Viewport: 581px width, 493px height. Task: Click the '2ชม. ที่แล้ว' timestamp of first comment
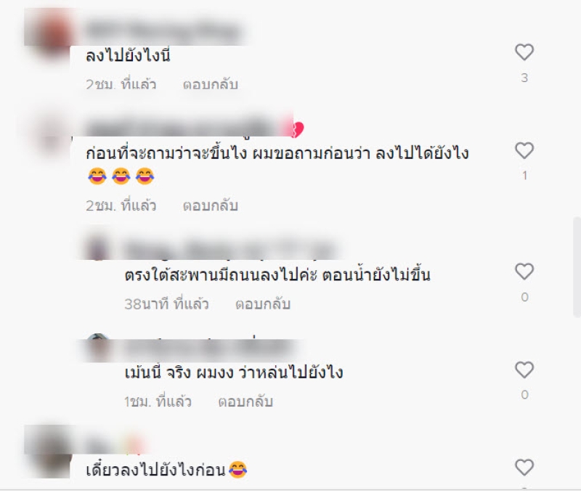[x=121, y=84]
